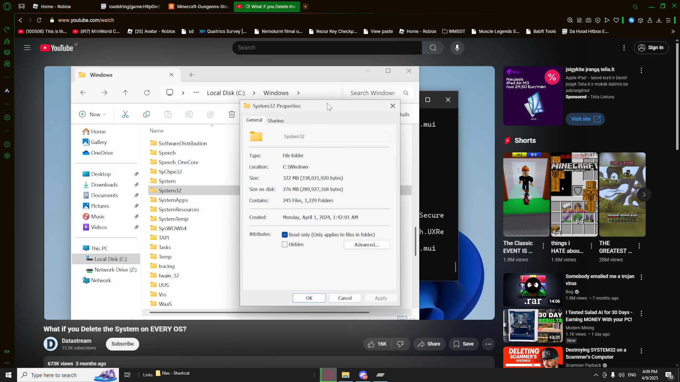The height and width of the screenshot is (382, 680).
Task: Open 'The Classic EVENT IS' Shorts thumbnail
Action: 526,195
